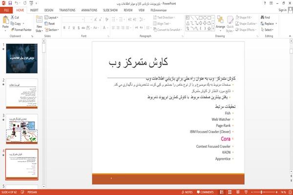Click Sign in link
Image resolution: width=293 pixels, height=195 pixels.
282,10
